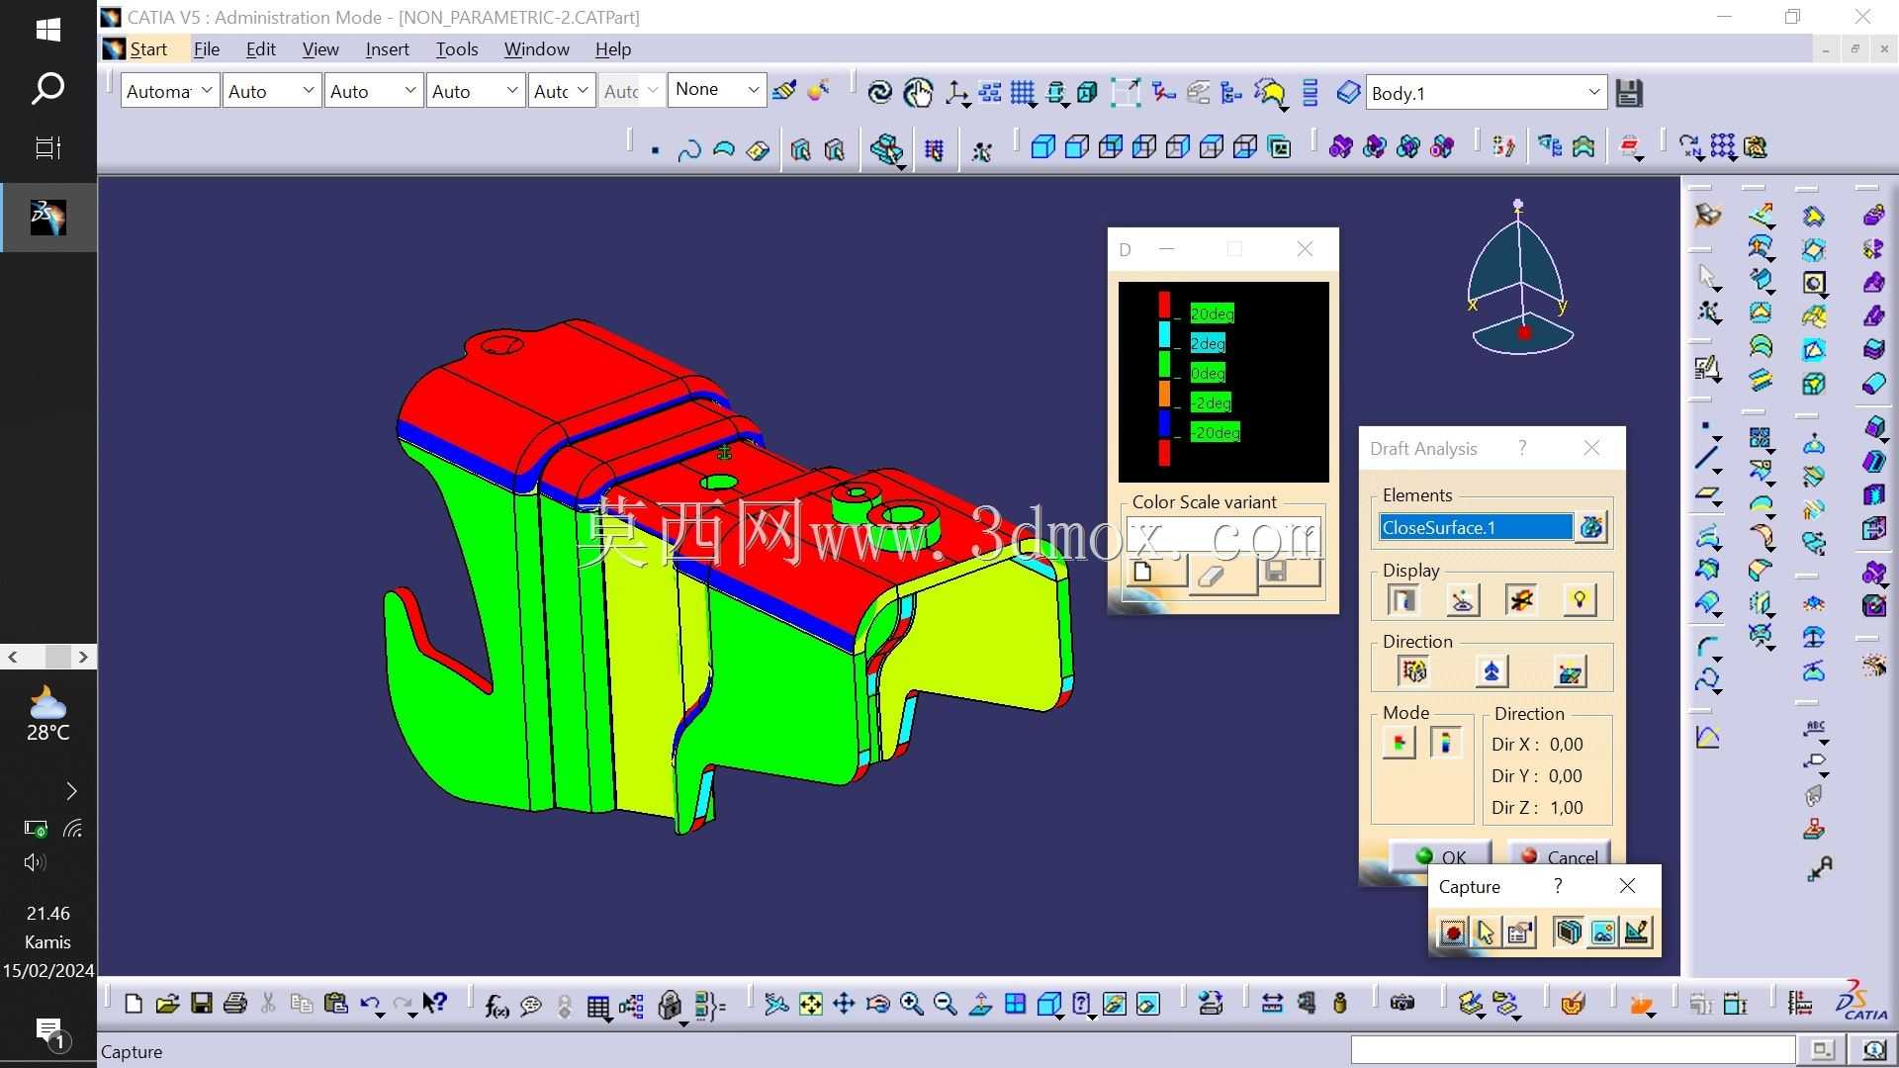
Task: Activate the Pan view tool
Action: pyautogui.click(x=844, y=1005)
